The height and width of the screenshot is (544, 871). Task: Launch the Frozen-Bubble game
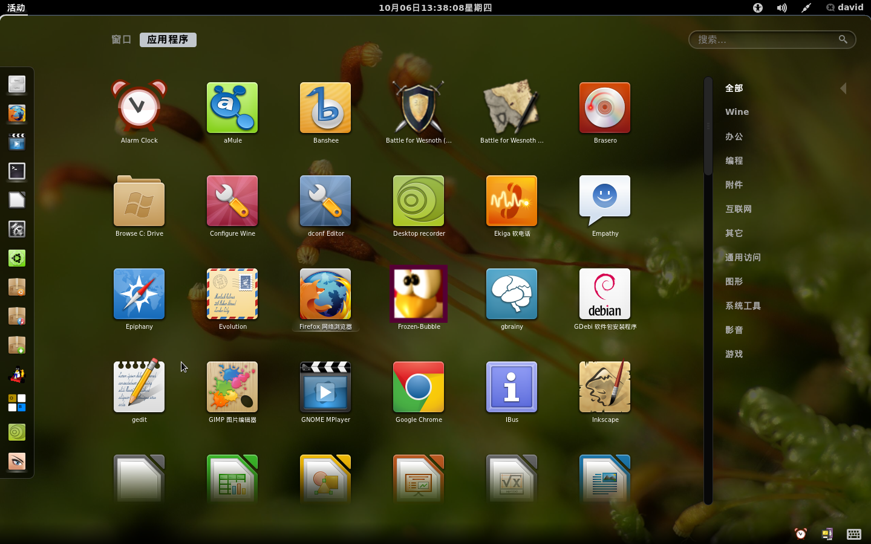[419, 294]
